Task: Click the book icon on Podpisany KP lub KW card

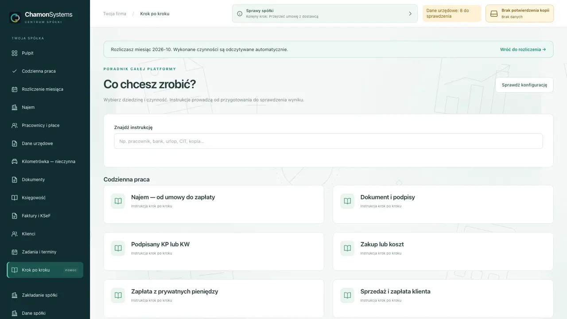Action: click(x=118, y=248)
